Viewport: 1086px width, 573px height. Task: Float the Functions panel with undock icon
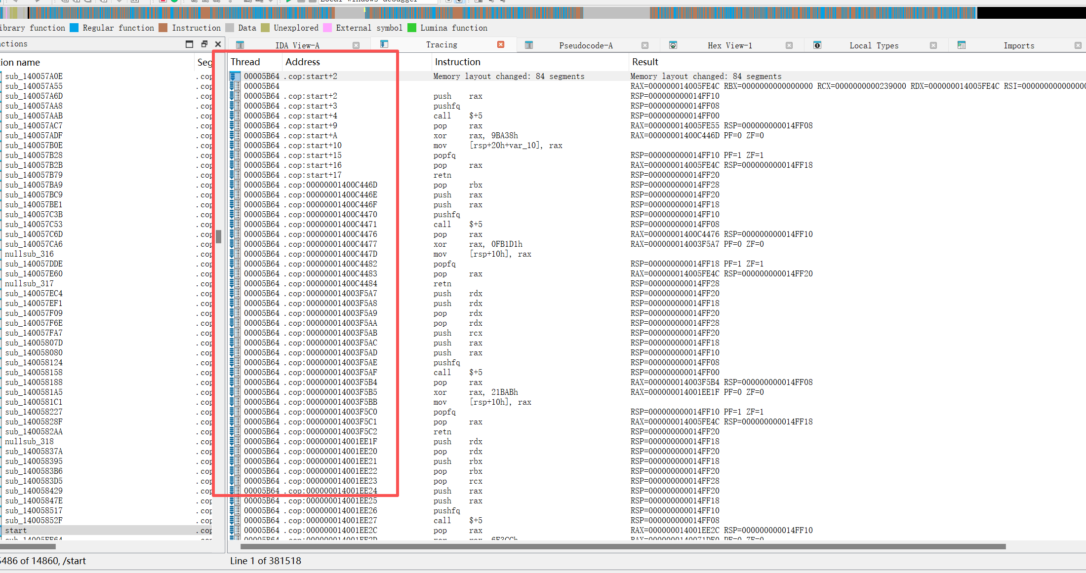coord(204,44)
